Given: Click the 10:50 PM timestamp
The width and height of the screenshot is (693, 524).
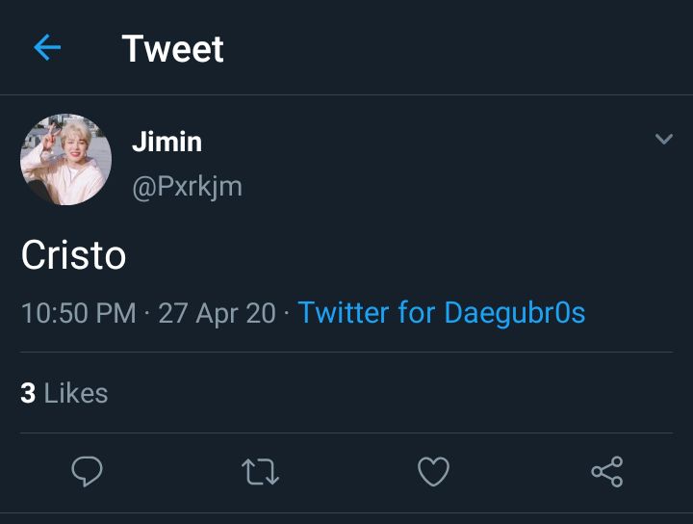Looking at the screenshot, I should point(79,313).
